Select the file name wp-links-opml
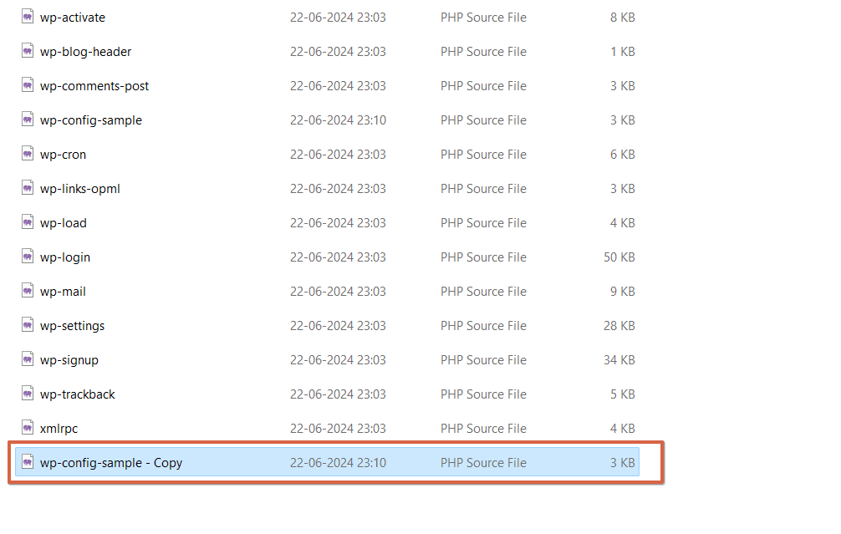The width and height of the screenshot is (841, 534). 80,189
